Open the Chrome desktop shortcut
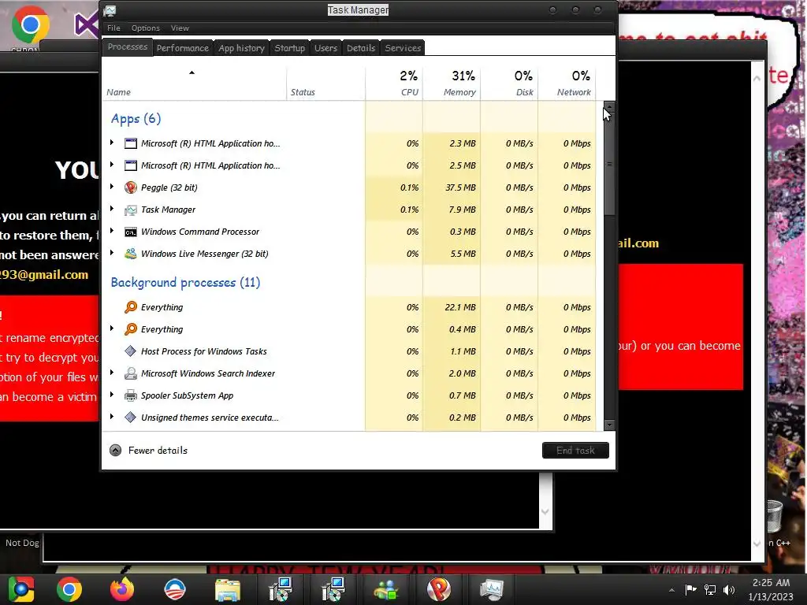This screenshot has width=807, height=605. (29, 26)
